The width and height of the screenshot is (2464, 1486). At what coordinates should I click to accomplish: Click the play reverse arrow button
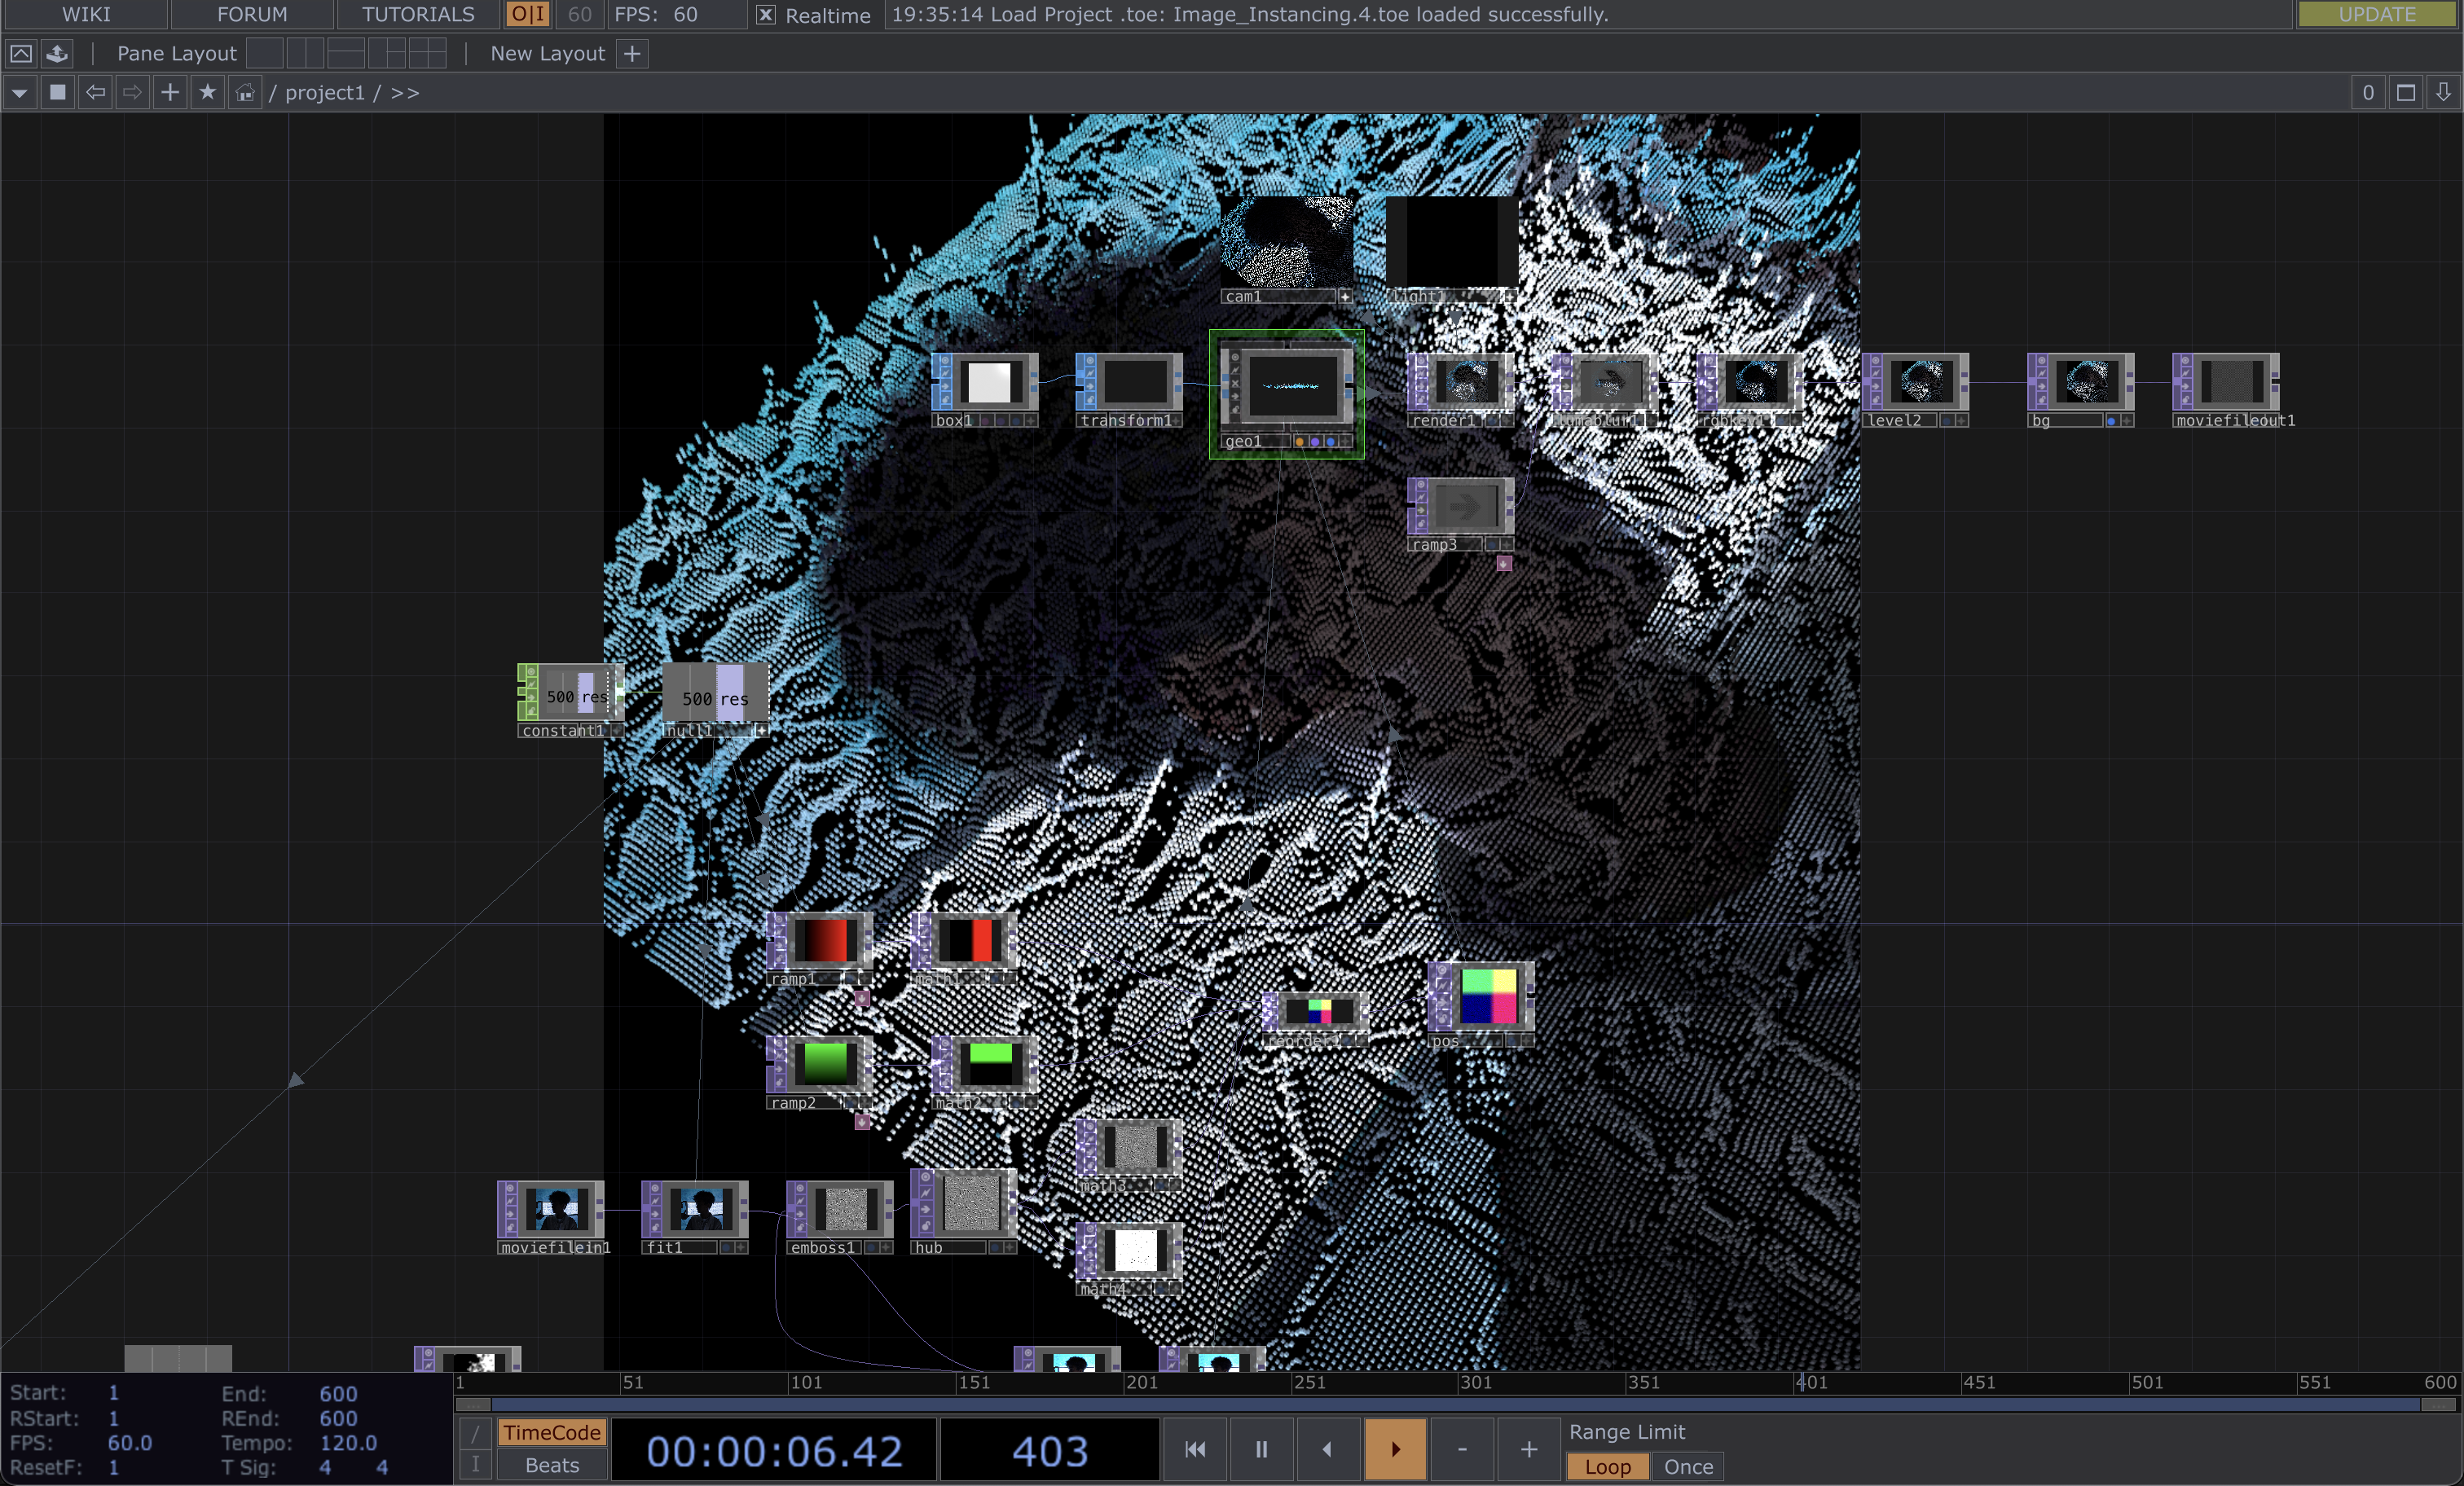click(x=1327, y=1449)
